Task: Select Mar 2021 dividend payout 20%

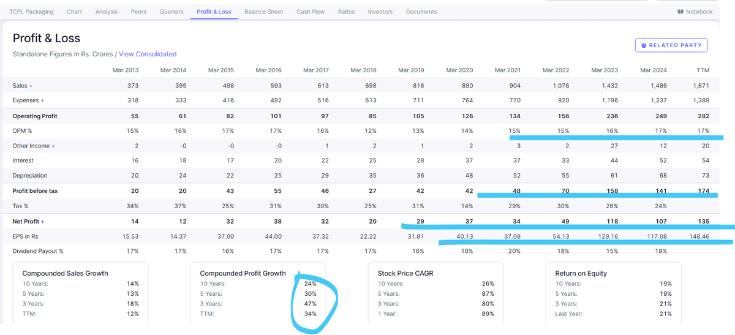Action: [x=514, y=251]
